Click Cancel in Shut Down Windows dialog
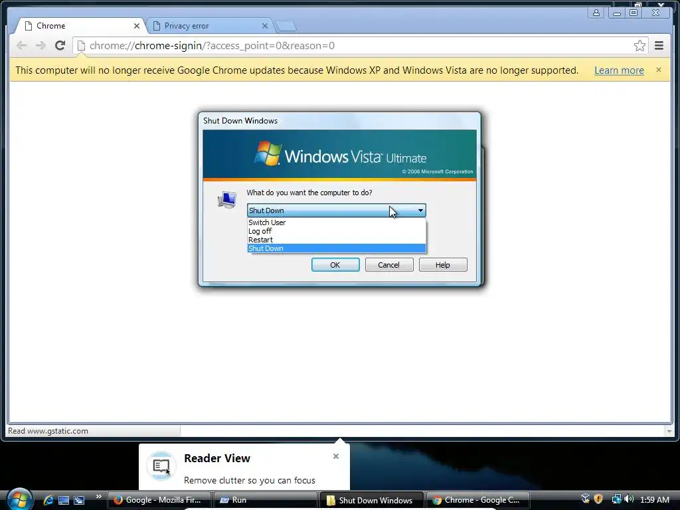The height and width of the screenshot is (510, 680). click(389, 265)
